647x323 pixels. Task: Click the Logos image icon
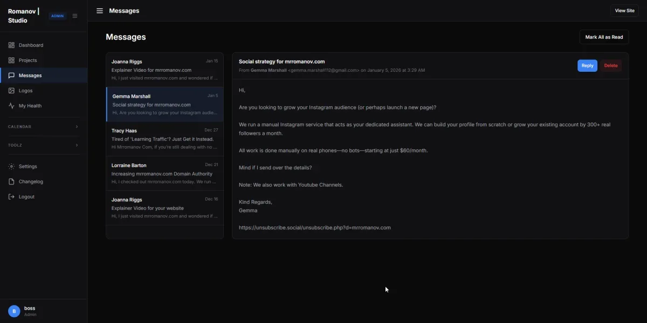click(x=11, y=91)
